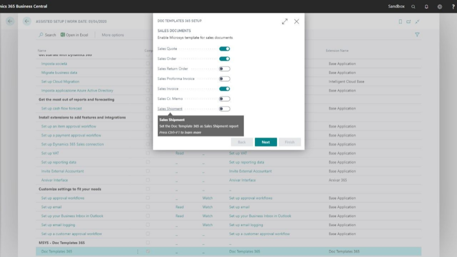The width and height of the screenshot is (457, 257).
Task: Enable the Sales Cr. Memo toggle
Action: tap(224, 99)
